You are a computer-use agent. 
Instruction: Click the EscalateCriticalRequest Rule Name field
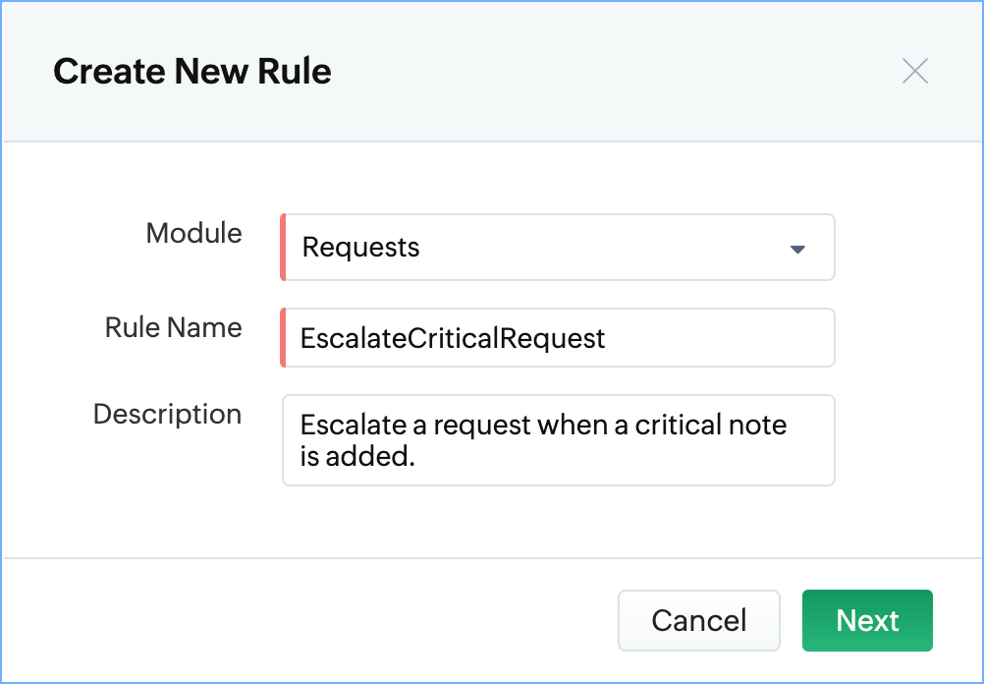click(558, 338)
